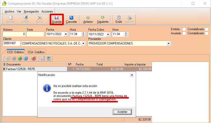Click the Guardar save icon
211x123 pixels.
click(x=57, y=18)
